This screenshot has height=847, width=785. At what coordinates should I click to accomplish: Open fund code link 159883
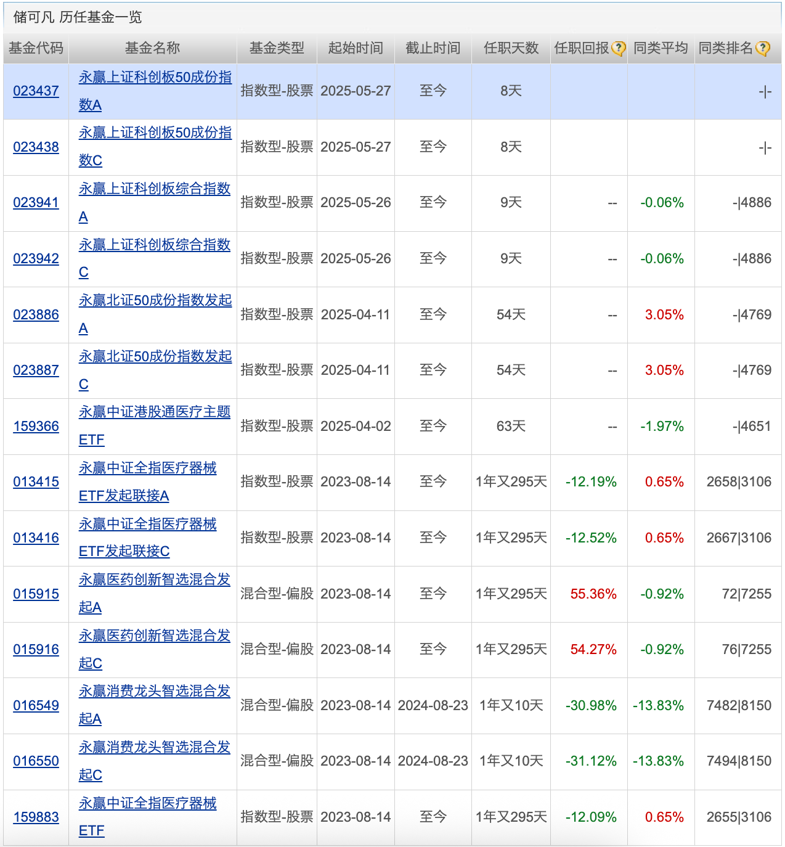point(36,817)
